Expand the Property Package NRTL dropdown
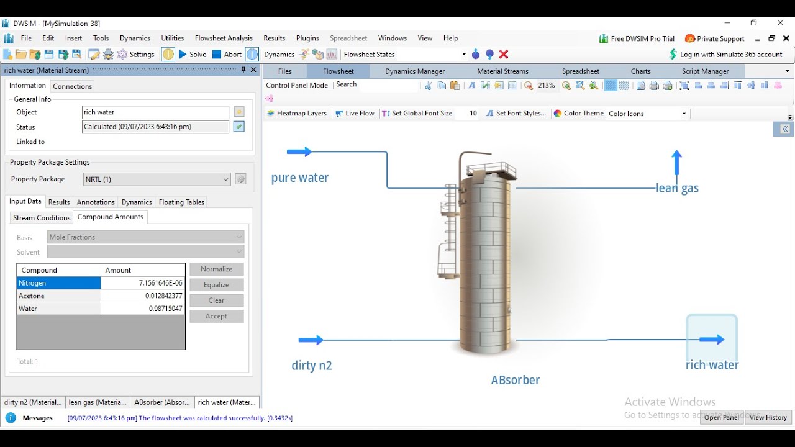 pyautogui.click(x=157, y=179)
